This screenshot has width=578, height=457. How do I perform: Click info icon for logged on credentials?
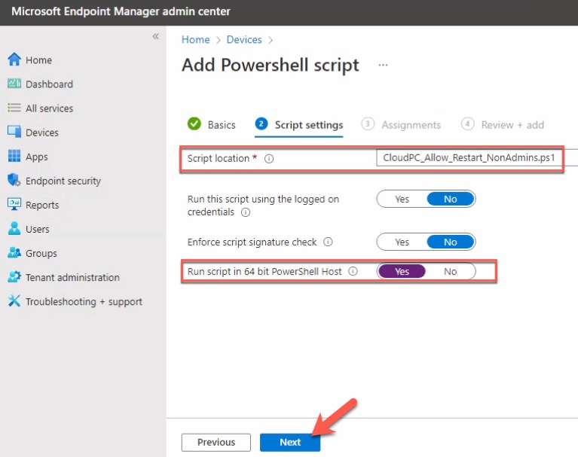pyautogui.click(x=246, y=212)
